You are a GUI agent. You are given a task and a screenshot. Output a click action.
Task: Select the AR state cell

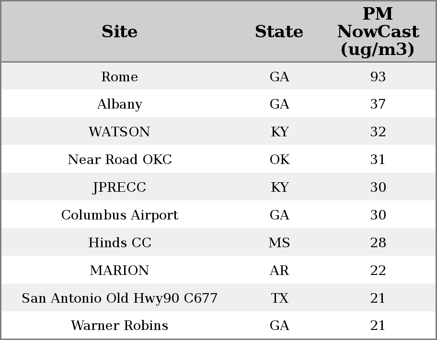point(279,271)
